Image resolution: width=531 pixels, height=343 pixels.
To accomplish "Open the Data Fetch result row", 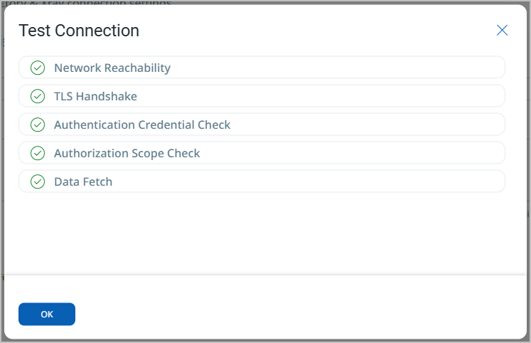I will coord(262,181).
